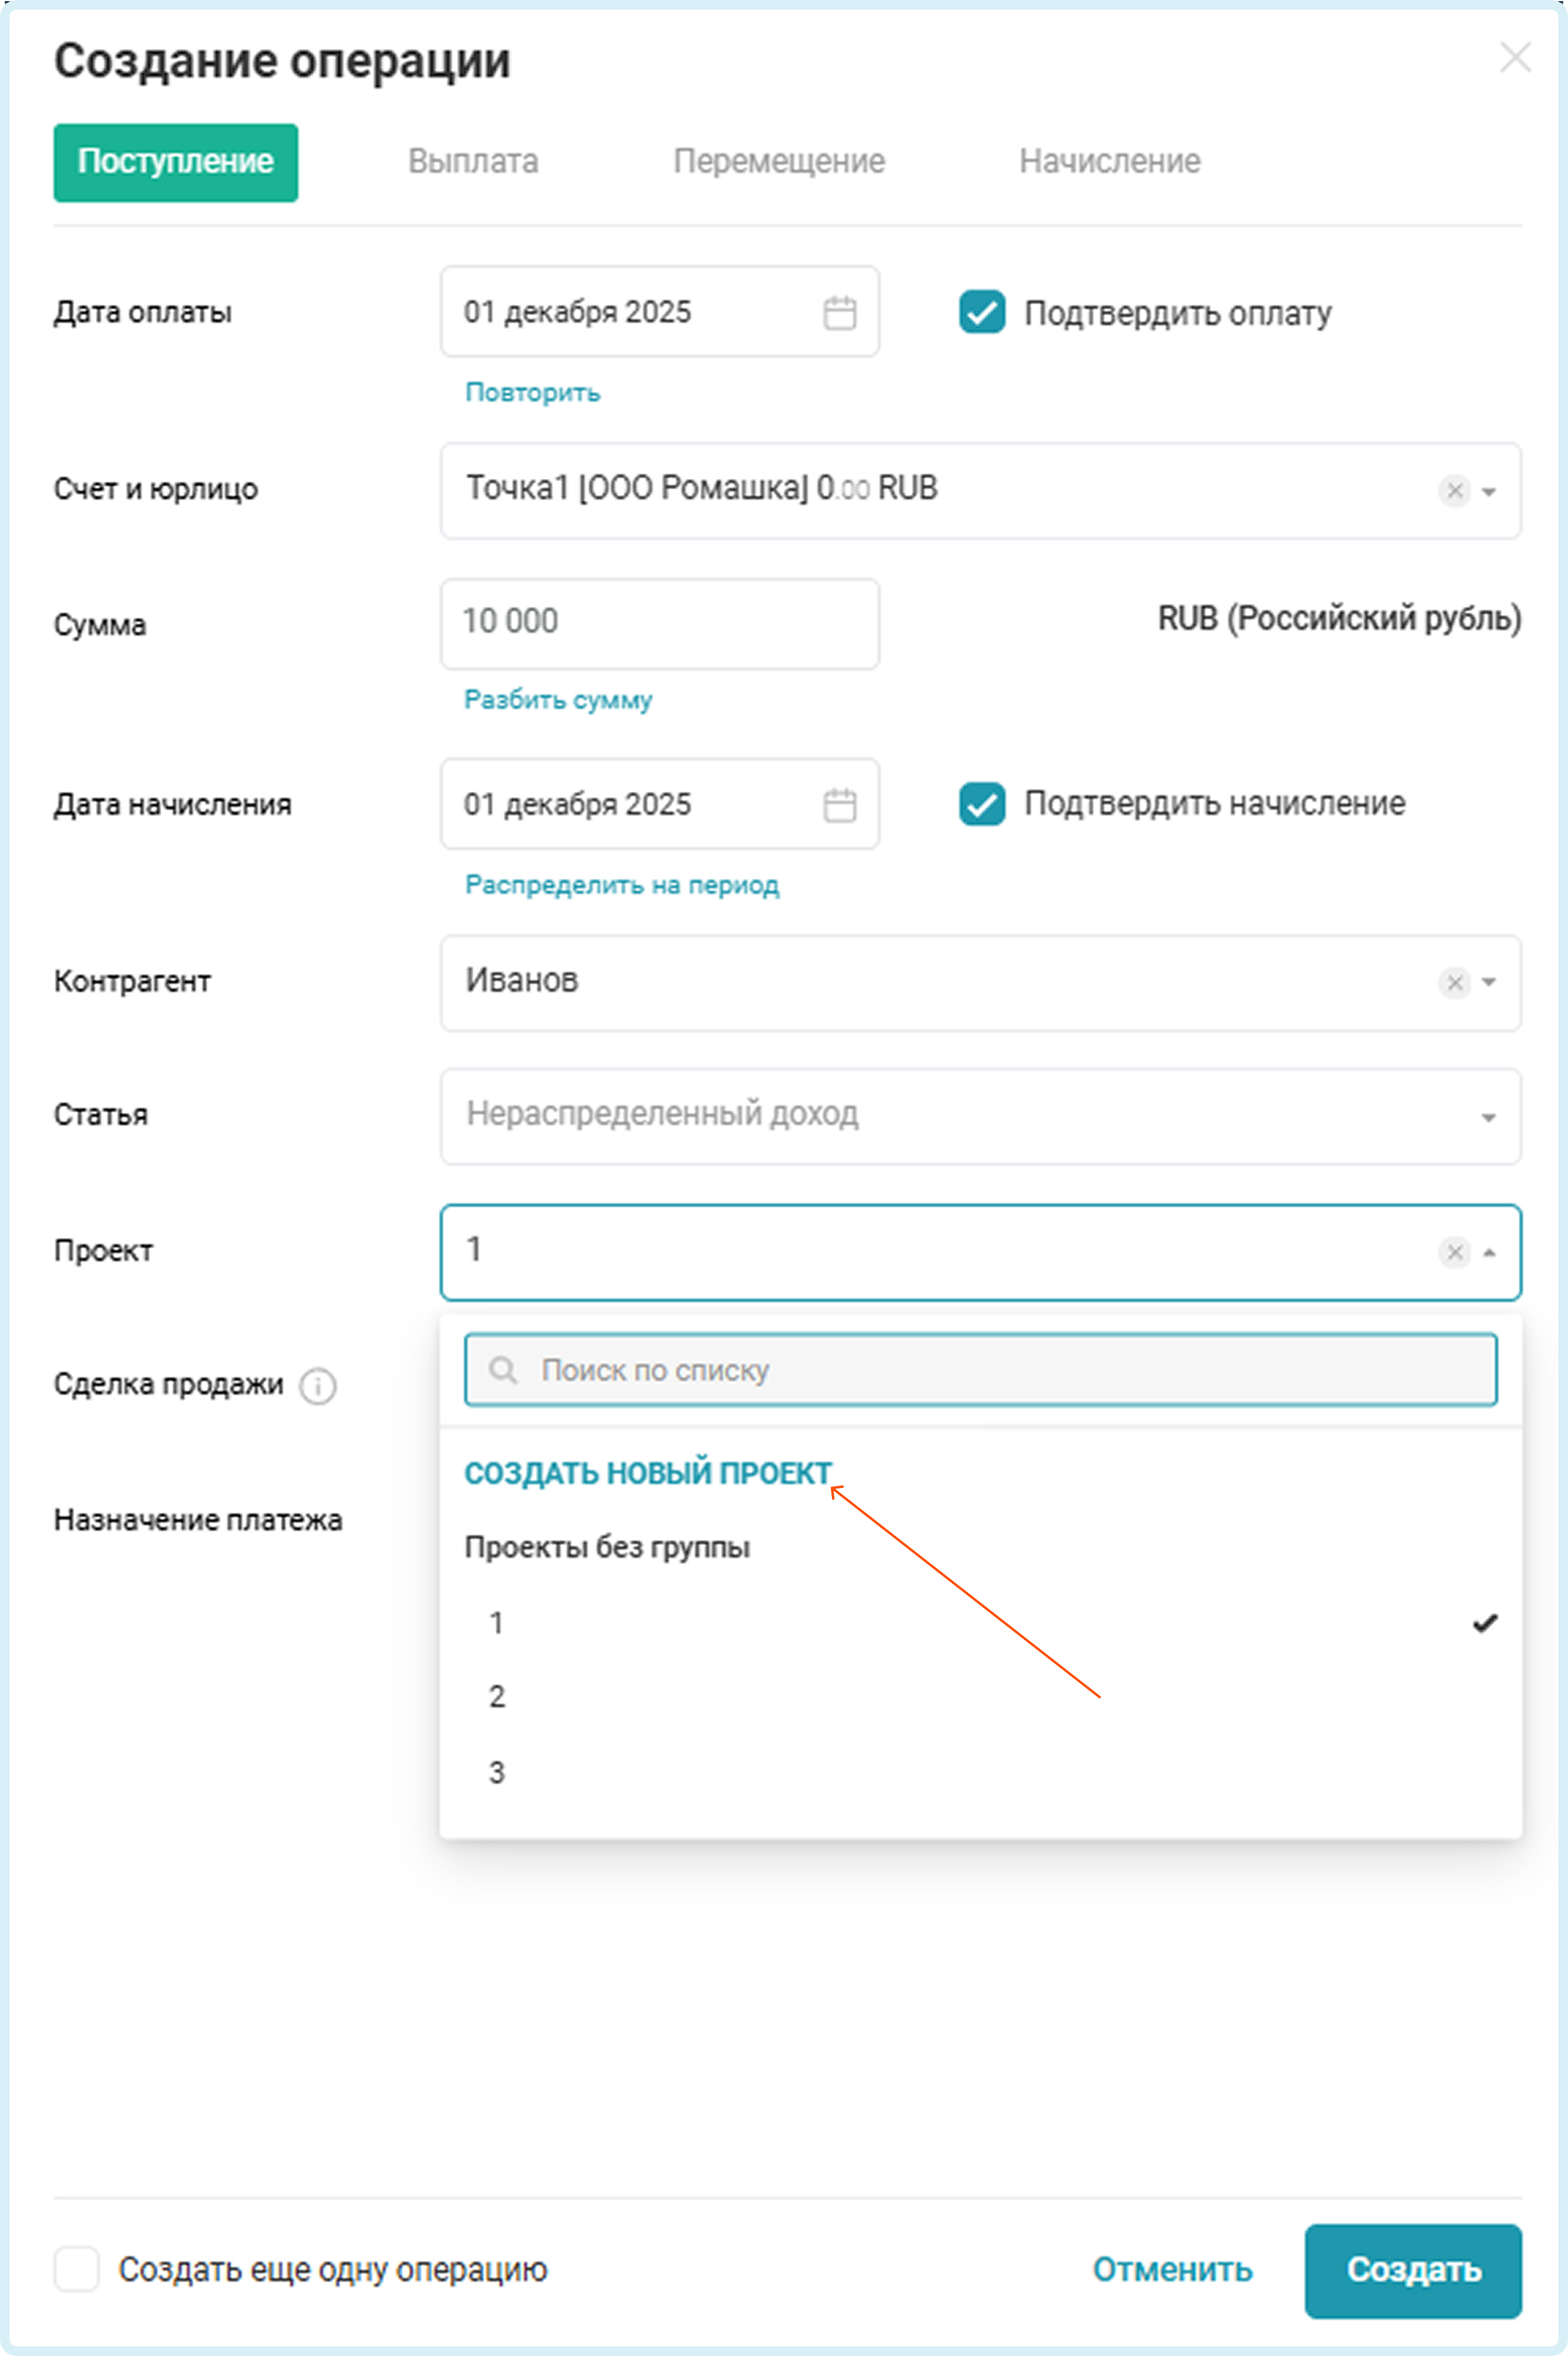
Task: Click the Создать button
Action: pyautogui.click(x=1412, y=2270)
